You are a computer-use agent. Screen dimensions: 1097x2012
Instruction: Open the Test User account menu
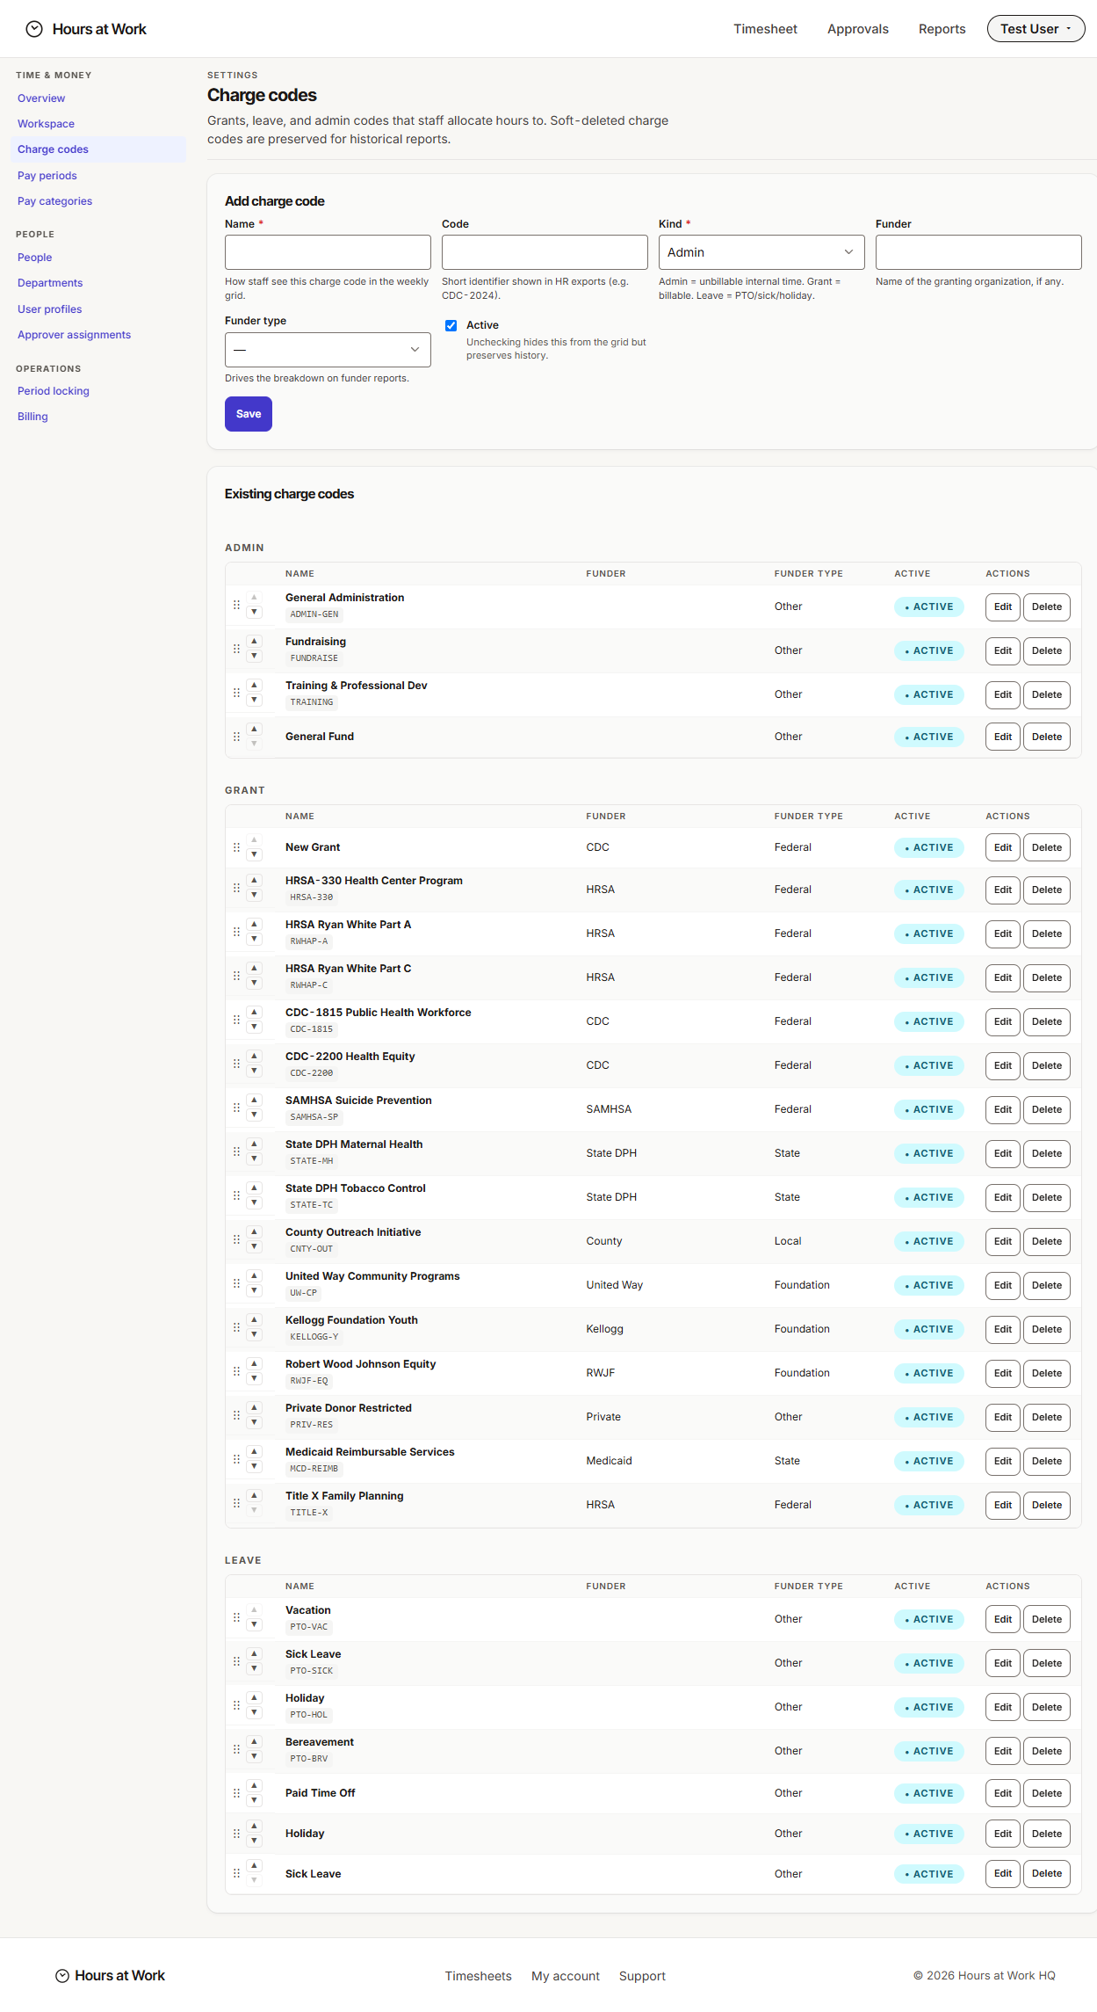1036,29
